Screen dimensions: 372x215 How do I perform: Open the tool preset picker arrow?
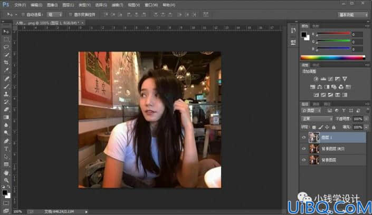tap(16, 14)
